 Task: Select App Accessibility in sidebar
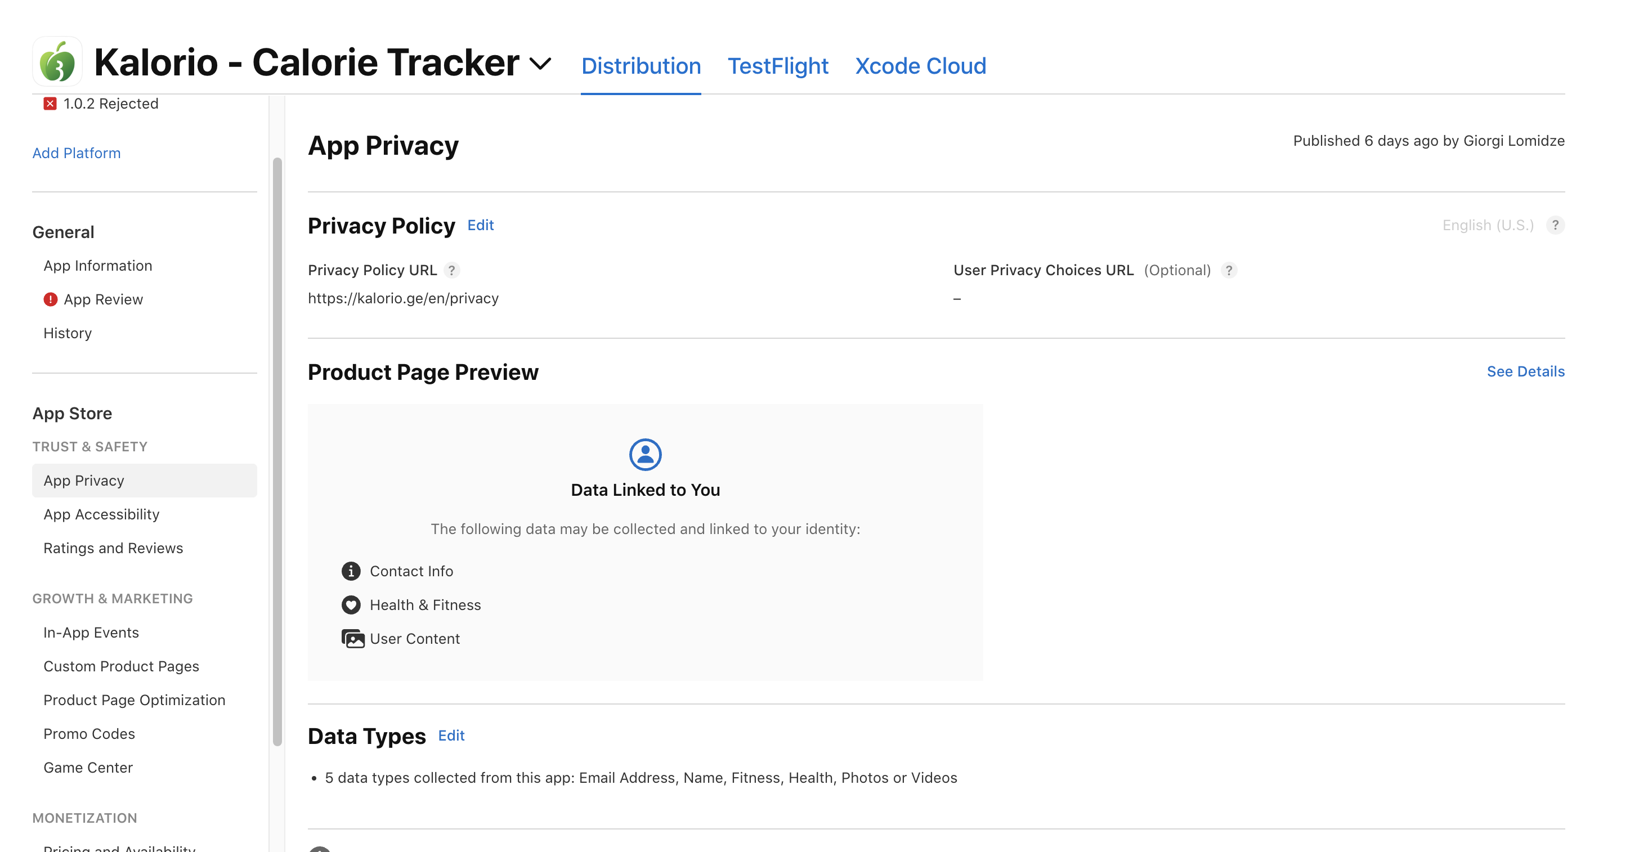101,514
